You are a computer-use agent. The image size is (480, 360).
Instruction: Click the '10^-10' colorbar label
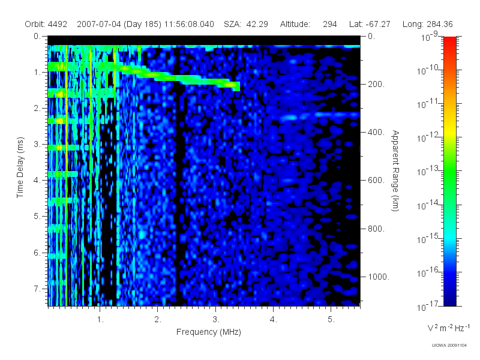click(429, 71)
